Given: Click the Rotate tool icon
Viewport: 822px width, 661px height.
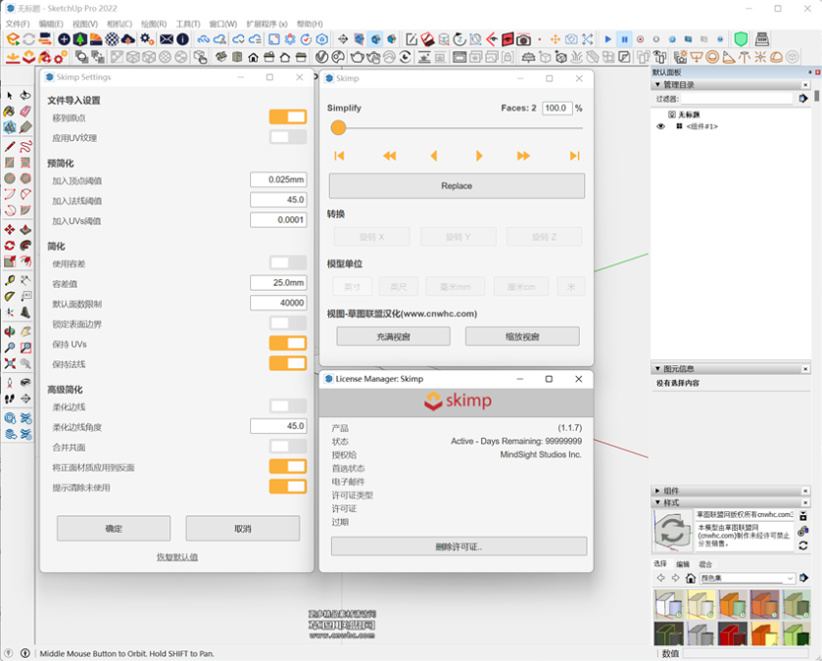Looking at the screenshot, I should [x=10, y=246].
